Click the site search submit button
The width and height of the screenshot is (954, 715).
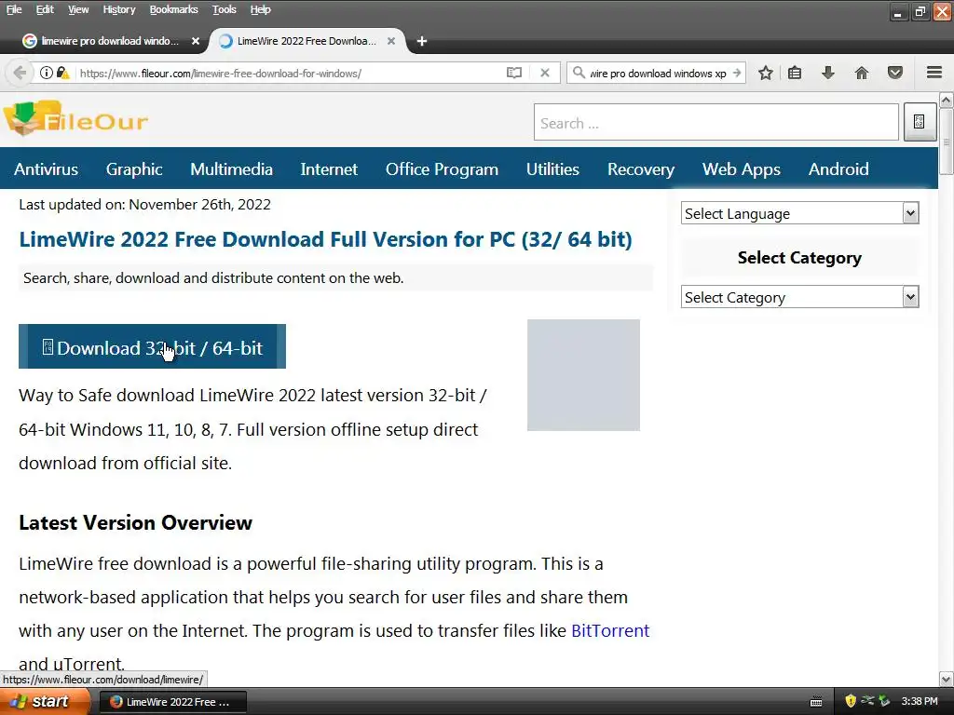[x=920, y=122]
